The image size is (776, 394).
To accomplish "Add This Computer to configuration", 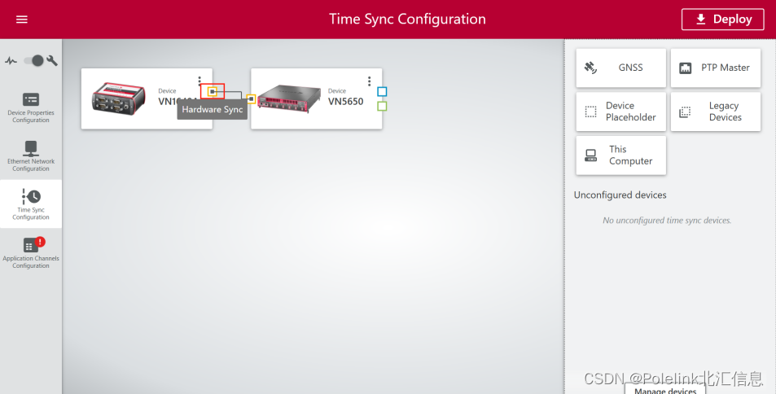I will [x=620, y=155].
